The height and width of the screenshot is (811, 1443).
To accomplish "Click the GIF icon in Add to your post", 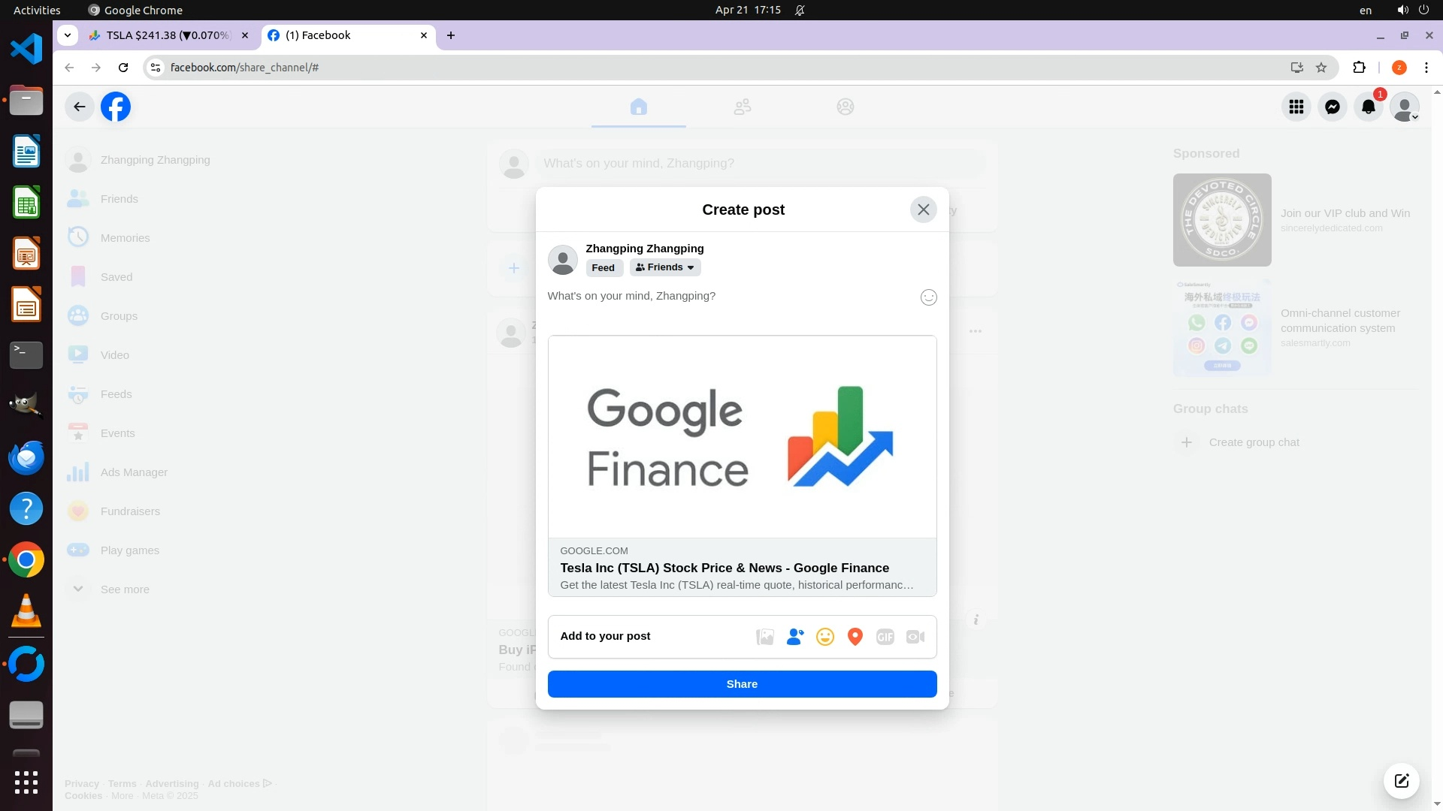I will pos(885,637).
